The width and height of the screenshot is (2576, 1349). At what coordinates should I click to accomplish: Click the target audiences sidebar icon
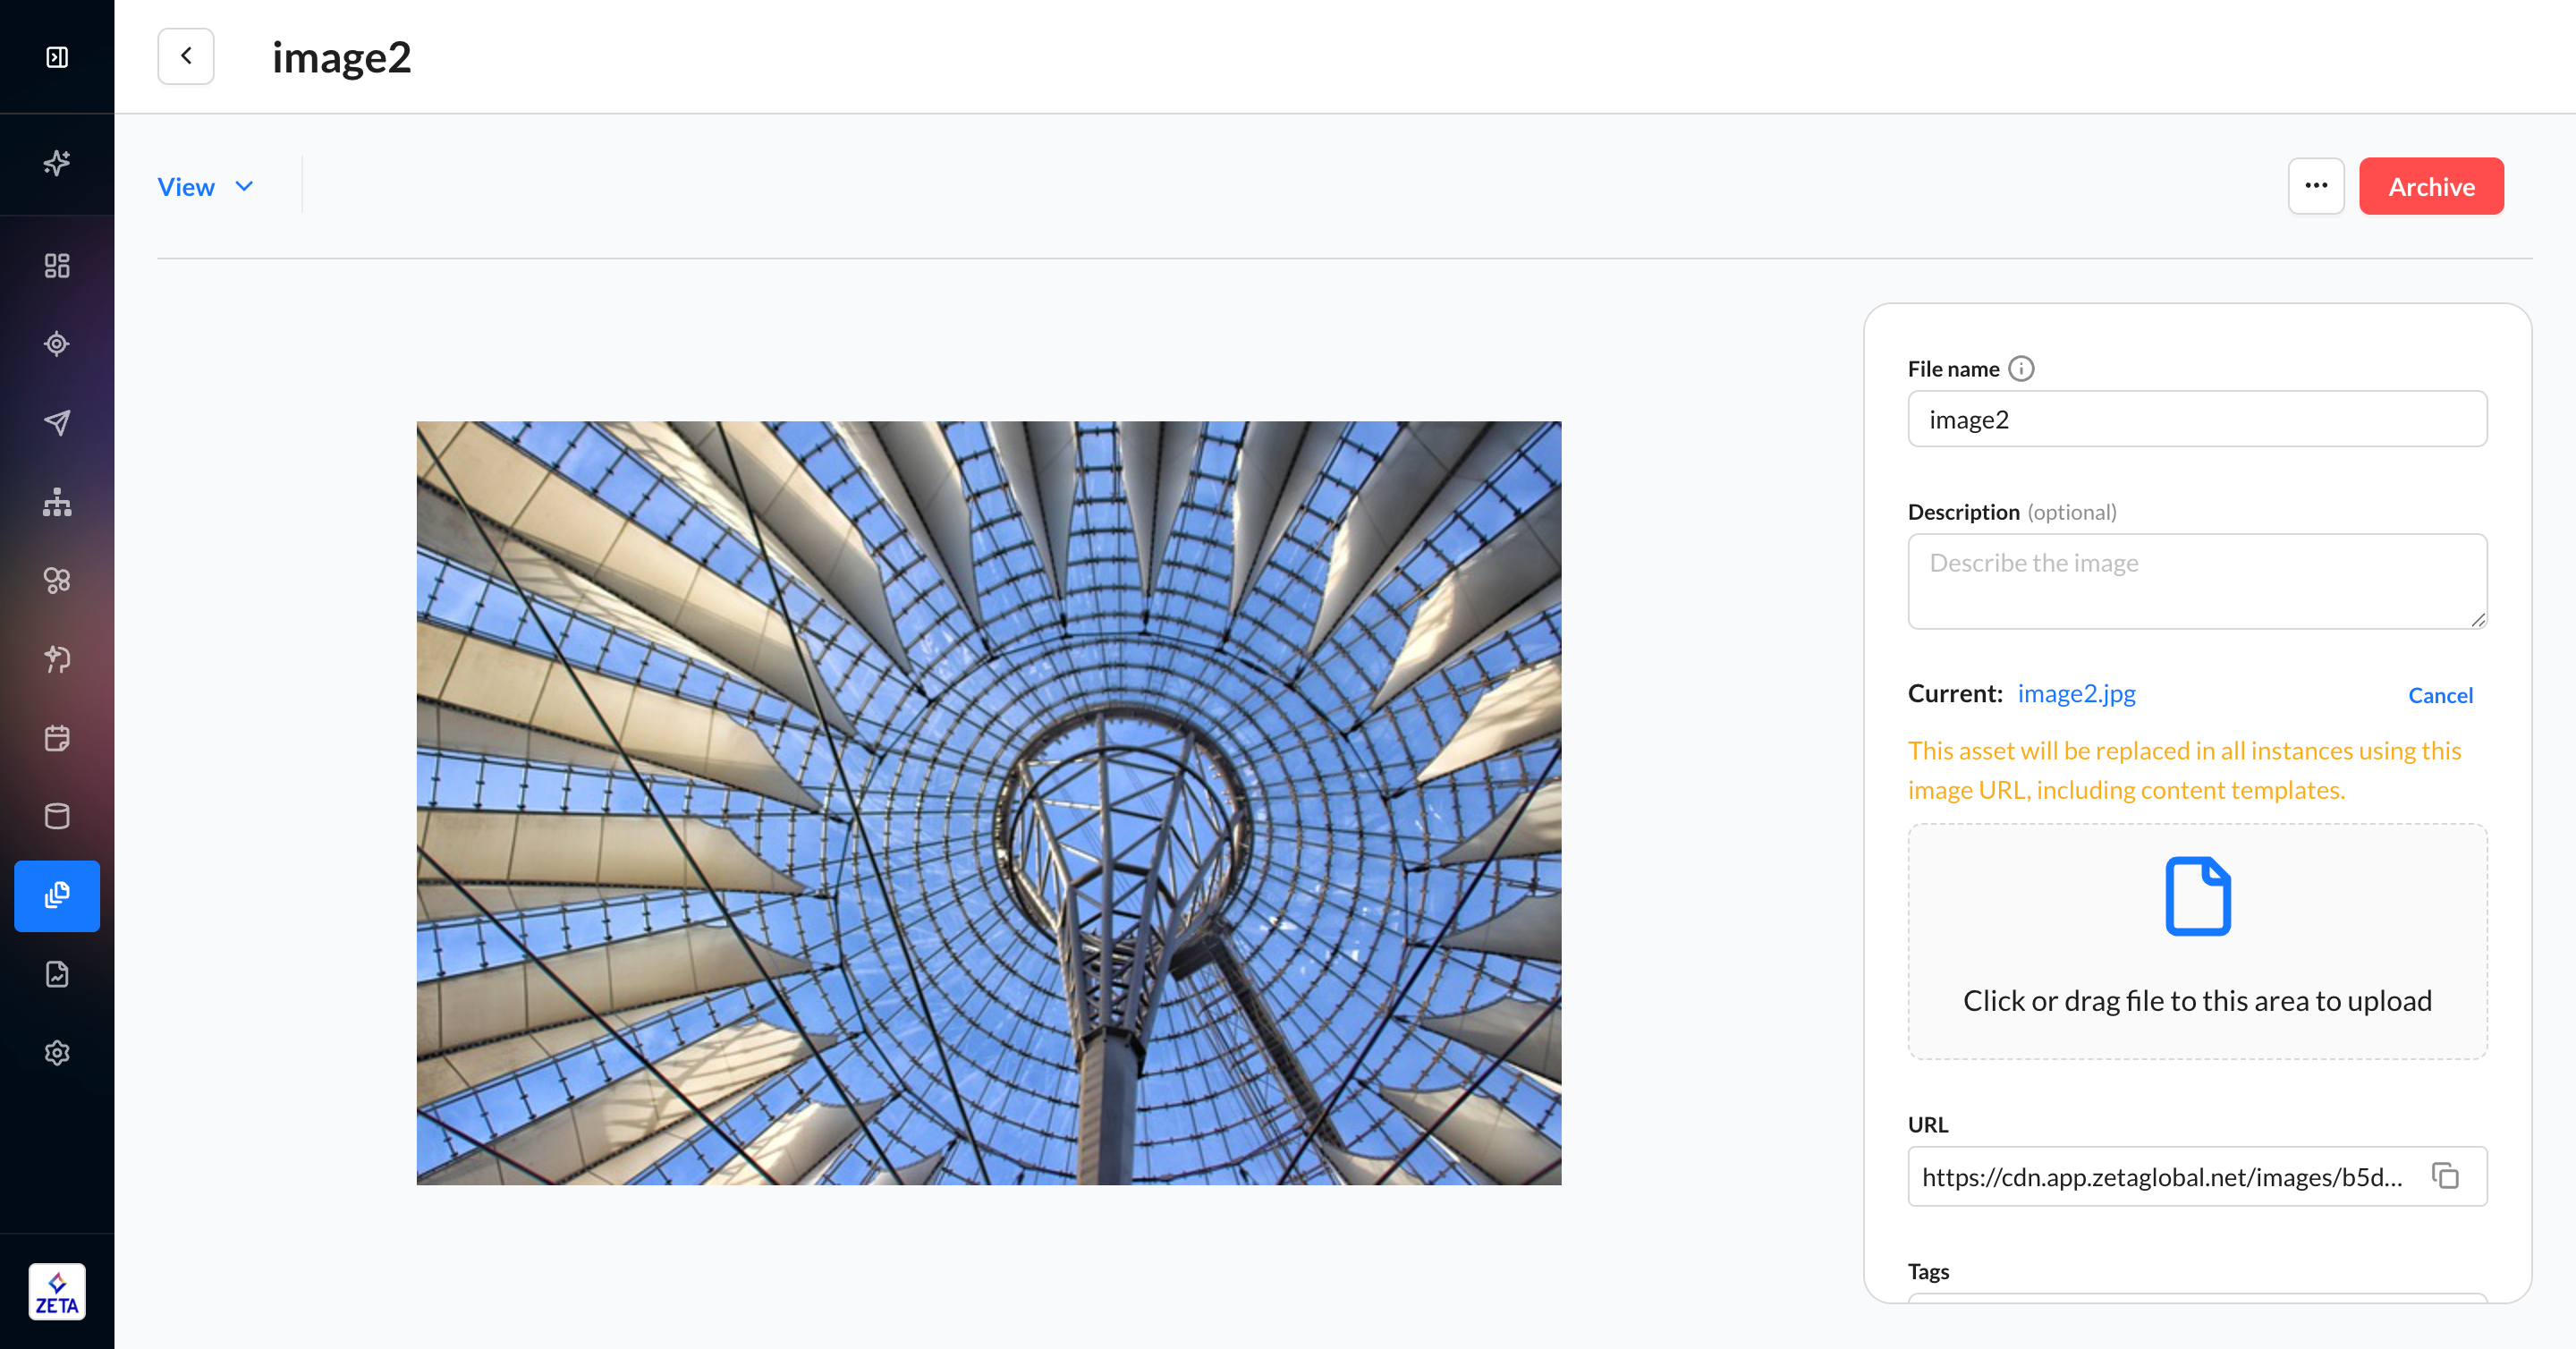pyautogui.click(x=57, y=344)
